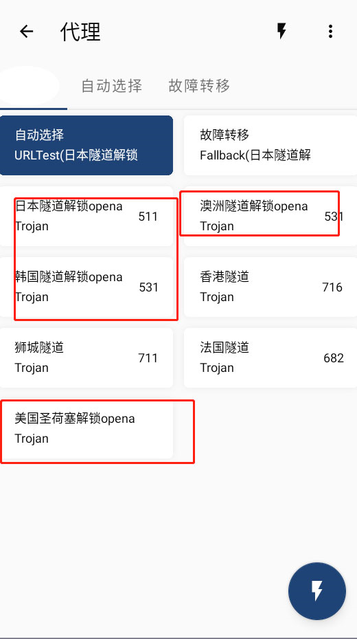This screenshot has width=357, height=640.
Task: Tap the 711 latency value of 狮城隧道
Action: 148,358
